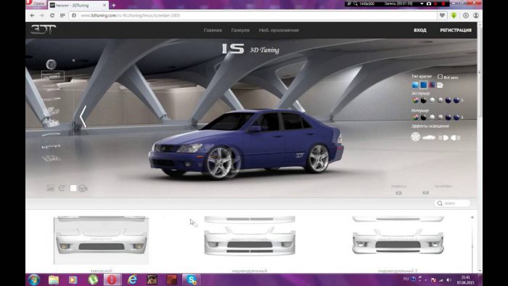Open the new tab plus button
The image size is (508, 286).
pos(113,5)
